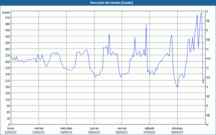Click the 'SO' compass label on right axis

pos(208,77)
